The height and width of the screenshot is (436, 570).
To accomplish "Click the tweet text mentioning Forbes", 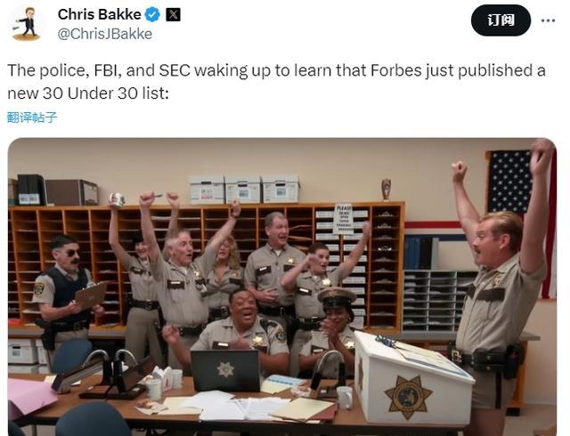I will pyautogui.click(x=276, y=82).
